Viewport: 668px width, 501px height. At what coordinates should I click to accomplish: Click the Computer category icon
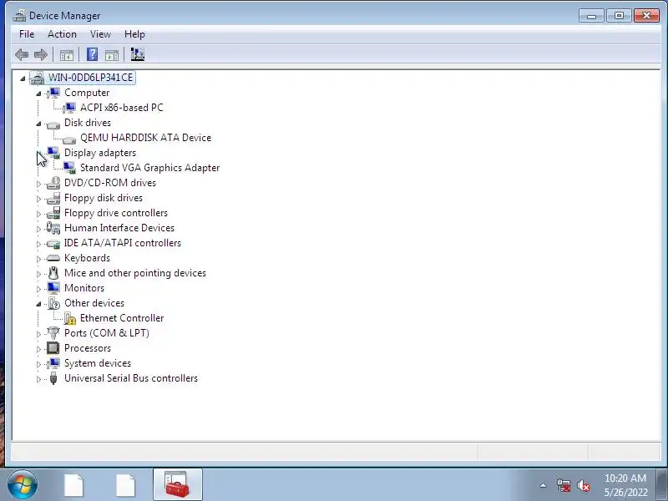[53, 93]
